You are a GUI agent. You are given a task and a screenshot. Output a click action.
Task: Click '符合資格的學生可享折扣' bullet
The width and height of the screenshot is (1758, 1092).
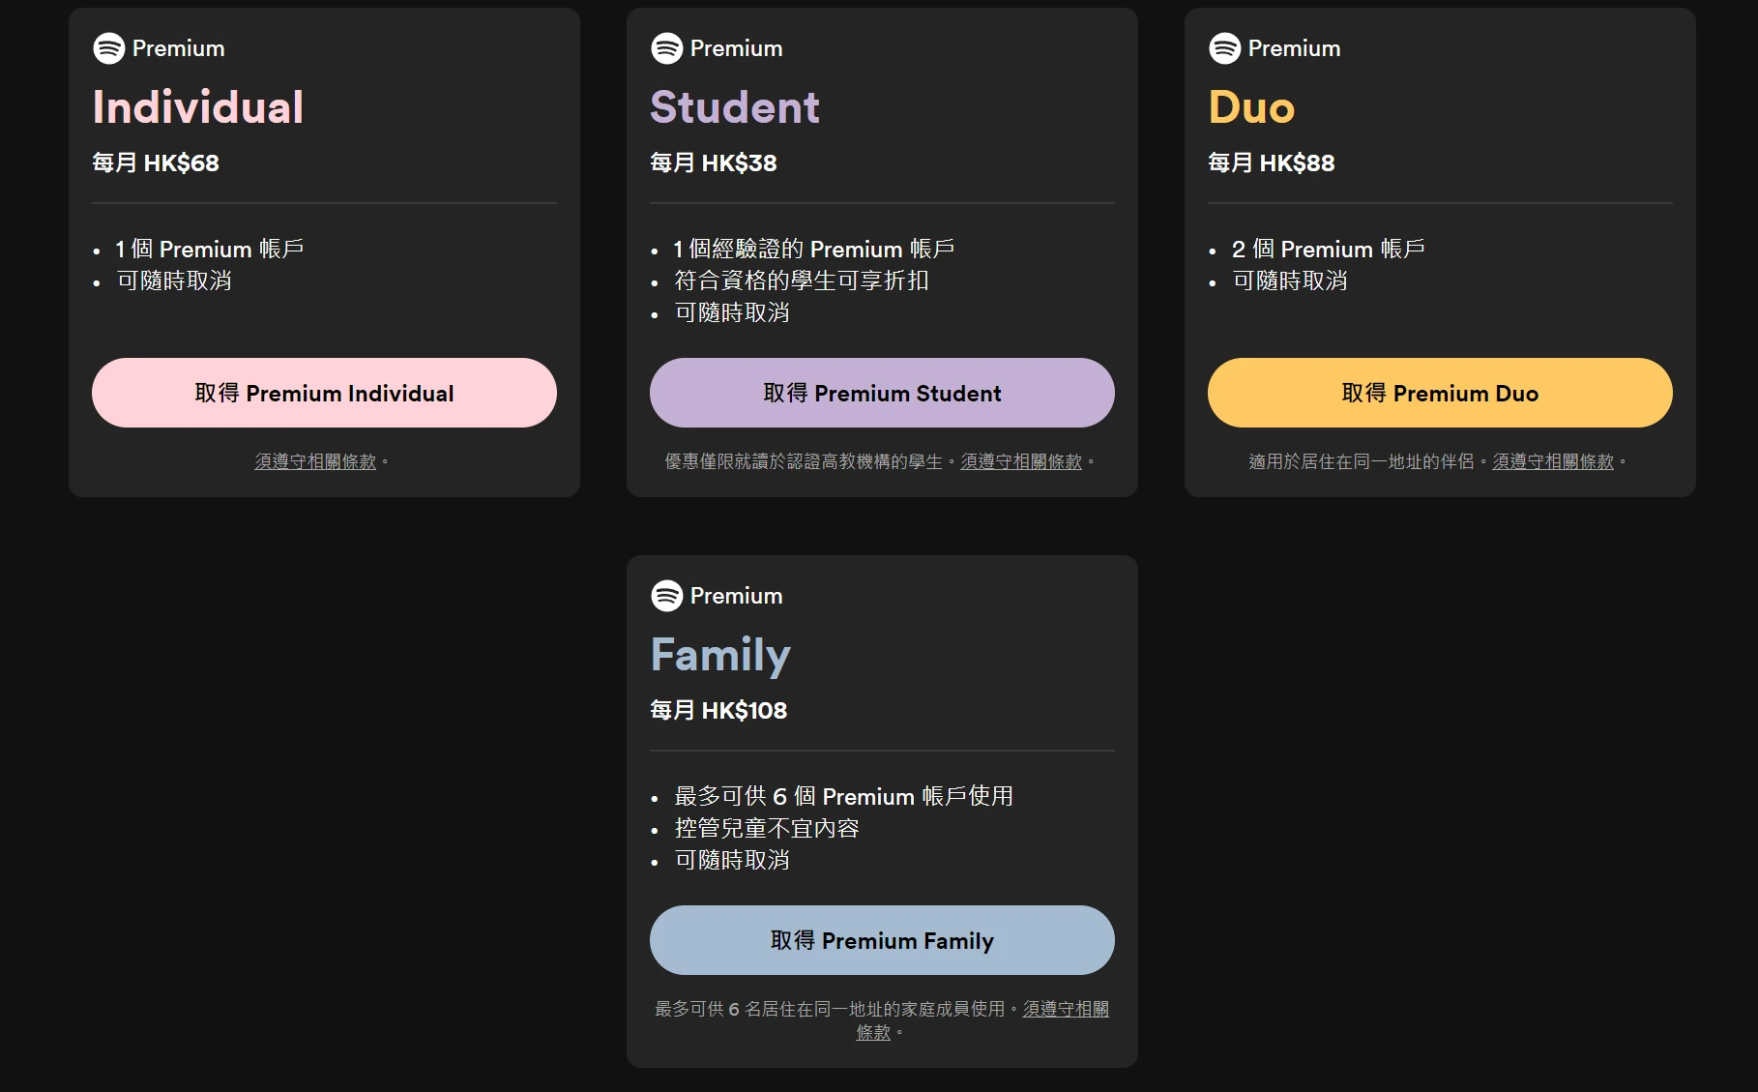click(802, 281)
